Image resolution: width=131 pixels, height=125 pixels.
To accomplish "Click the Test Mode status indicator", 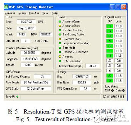I will pos(60,48).
